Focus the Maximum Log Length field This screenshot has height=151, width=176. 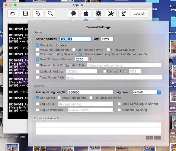[91, 92]
